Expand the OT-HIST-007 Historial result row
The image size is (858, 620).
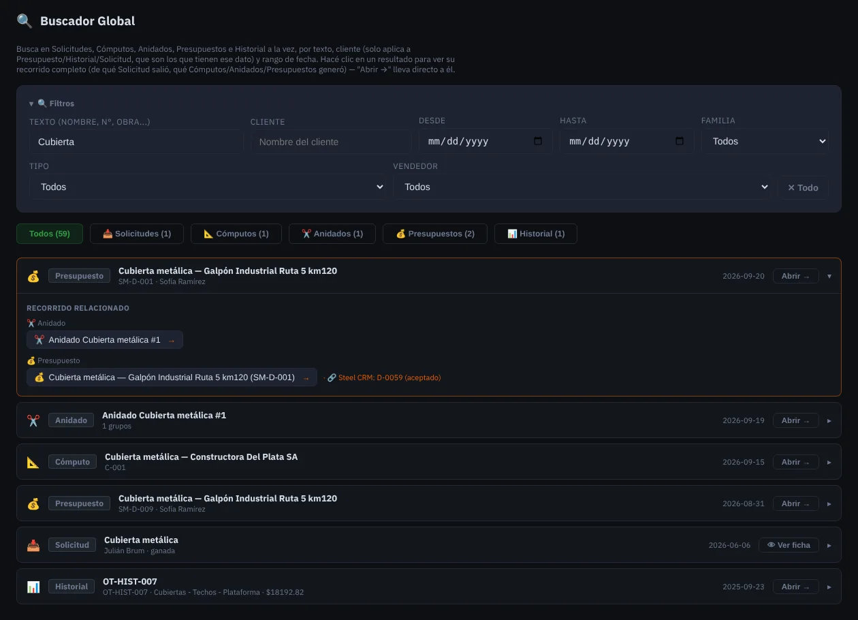coord(829,587)
